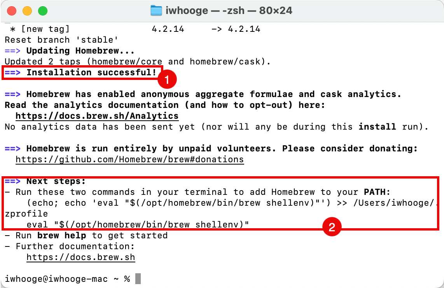Click the red annotation badge number 2

(x=332, y=227)
